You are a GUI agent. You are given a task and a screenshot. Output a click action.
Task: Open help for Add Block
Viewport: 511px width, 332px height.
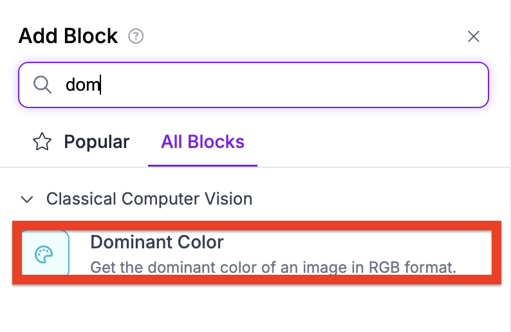tap(136, 36)
